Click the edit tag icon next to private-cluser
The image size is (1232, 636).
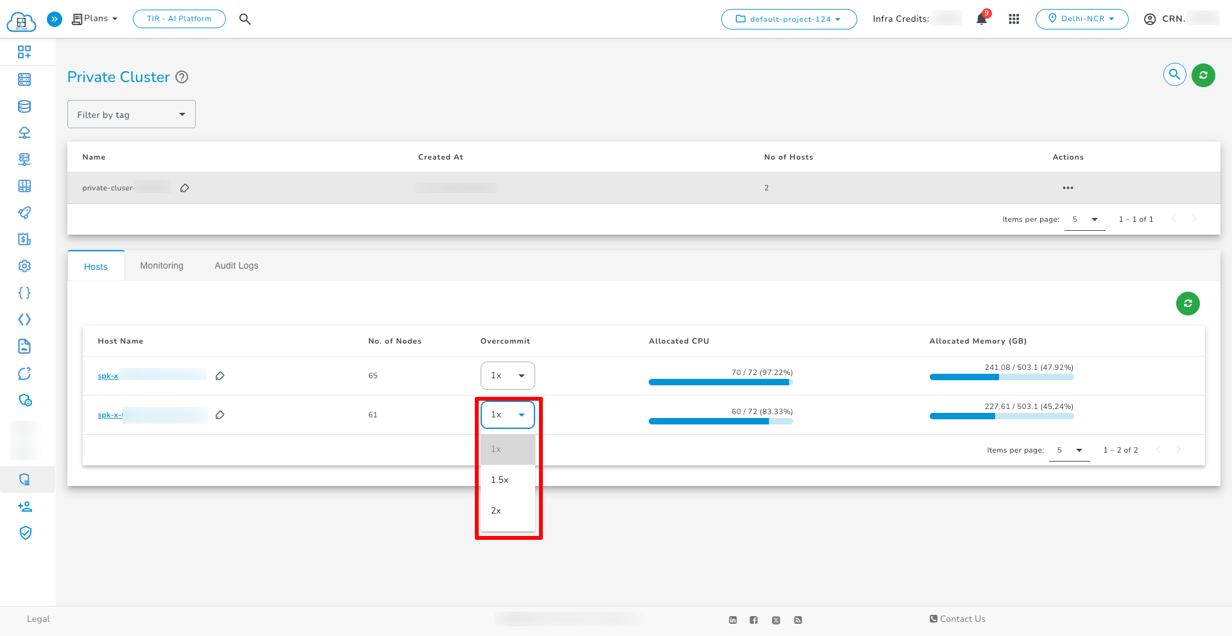pos(185,188)
